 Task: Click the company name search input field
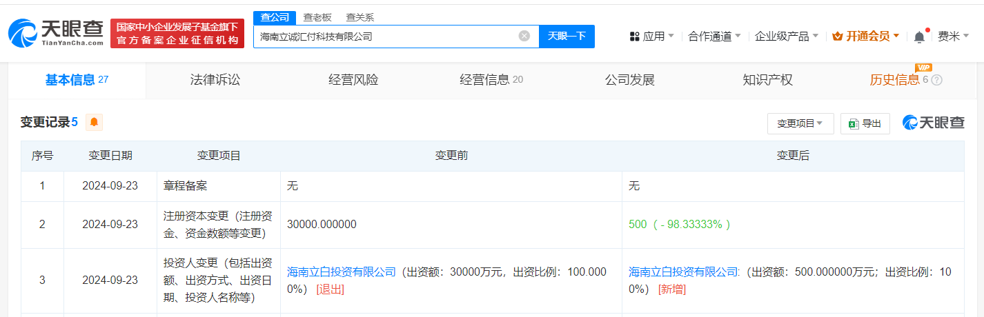tap(386, 37)
